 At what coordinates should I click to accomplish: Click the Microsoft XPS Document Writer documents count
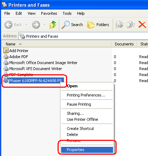(115, 69)
